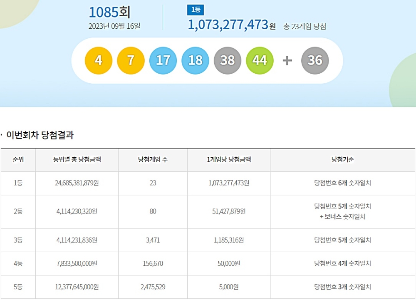The width and height of the screenshot is (416, 300).
Task: Select the 1085회 round title
Action: point(109,12)
